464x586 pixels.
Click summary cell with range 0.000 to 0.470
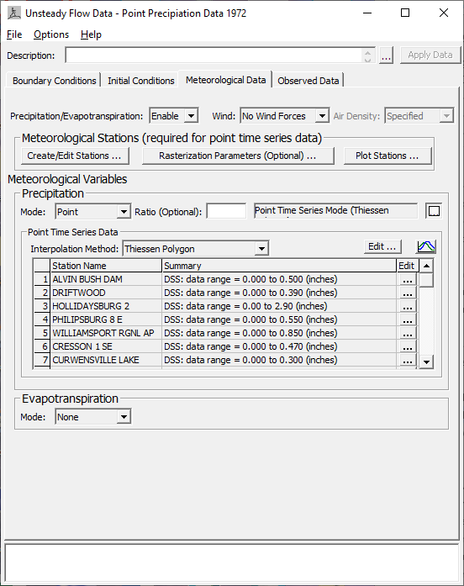pos(279,347)
